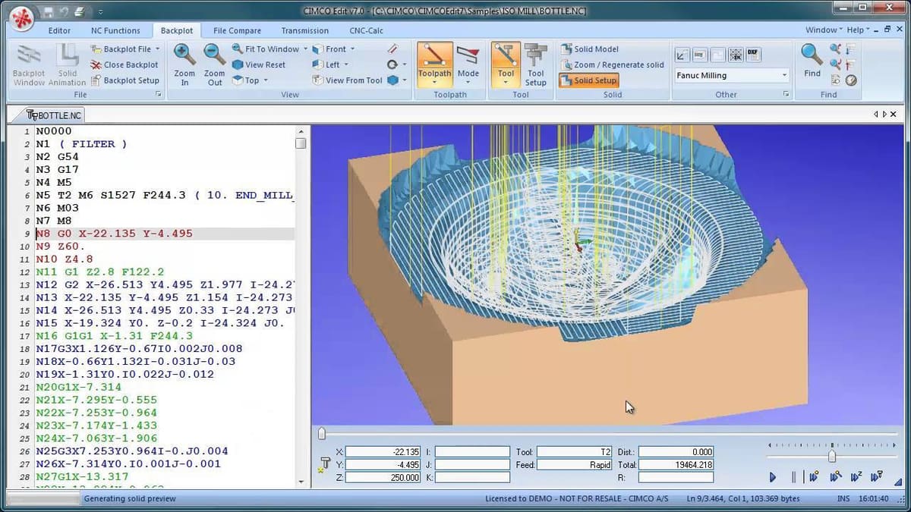Click the simulation speed slider handle
This screenshot has height=512, width=911.
831,456
